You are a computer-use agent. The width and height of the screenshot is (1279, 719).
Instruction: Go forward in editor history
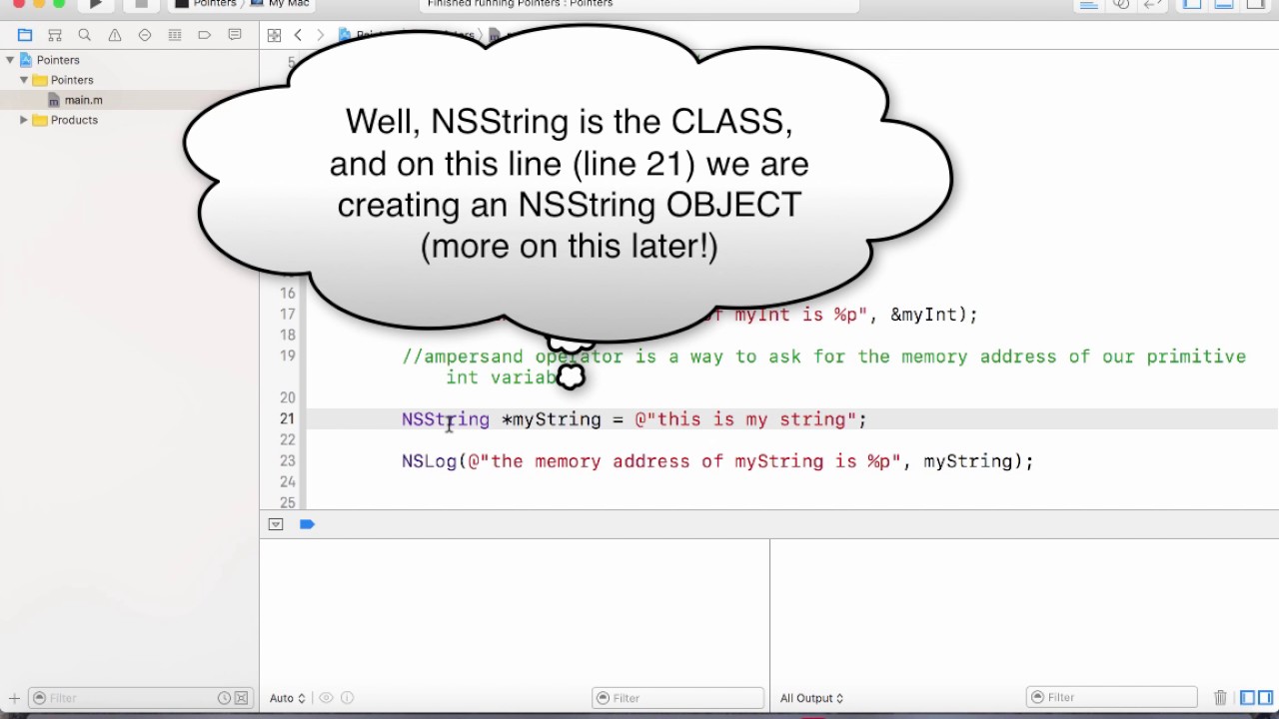pyautogui.click(x=320, y=35)
